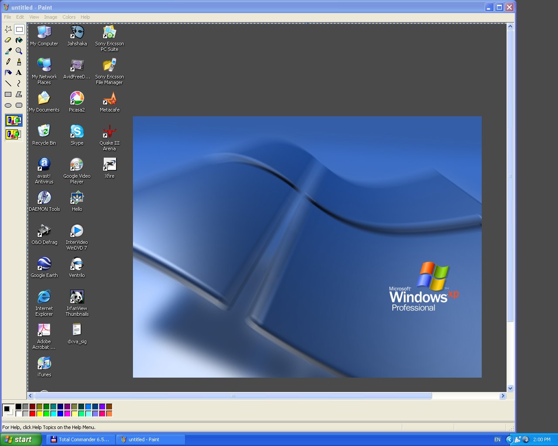This screenshot has height=446, width=558.
Task: Click the Skype icon in the canvas image
Action: tap(77, 135)
